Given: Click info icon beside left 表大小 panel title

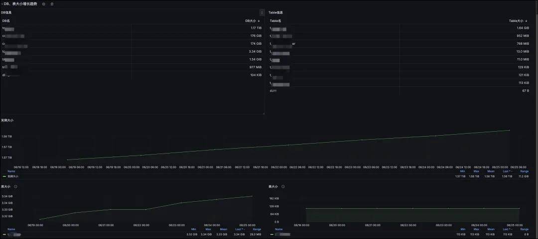Looking at the screenshot, I should pos(15,187).
